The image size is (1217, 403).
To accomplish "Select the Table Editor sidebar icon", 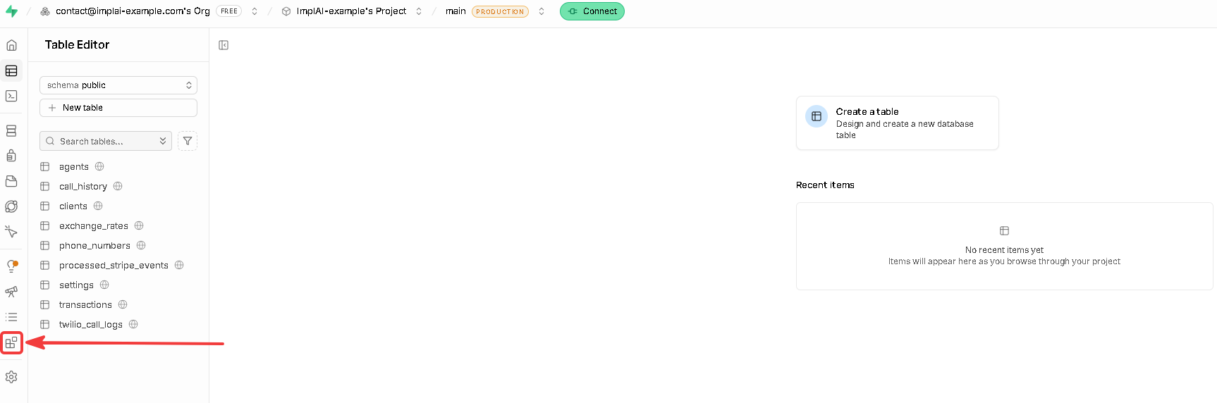I will click(11, 70).
